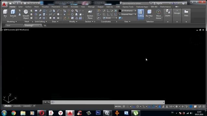Select the Extrude tool
Image resolution: width=207 pixels, height=116 pixels.
[x=13, y=13]
